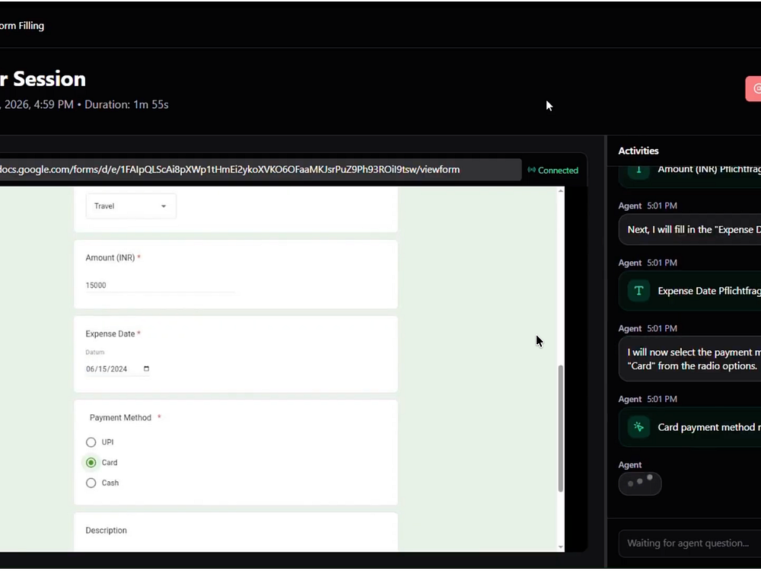Click the Amount (INR) field containing 15000
The height and width of the screenshot is (571, 761).
pos(160,285)
